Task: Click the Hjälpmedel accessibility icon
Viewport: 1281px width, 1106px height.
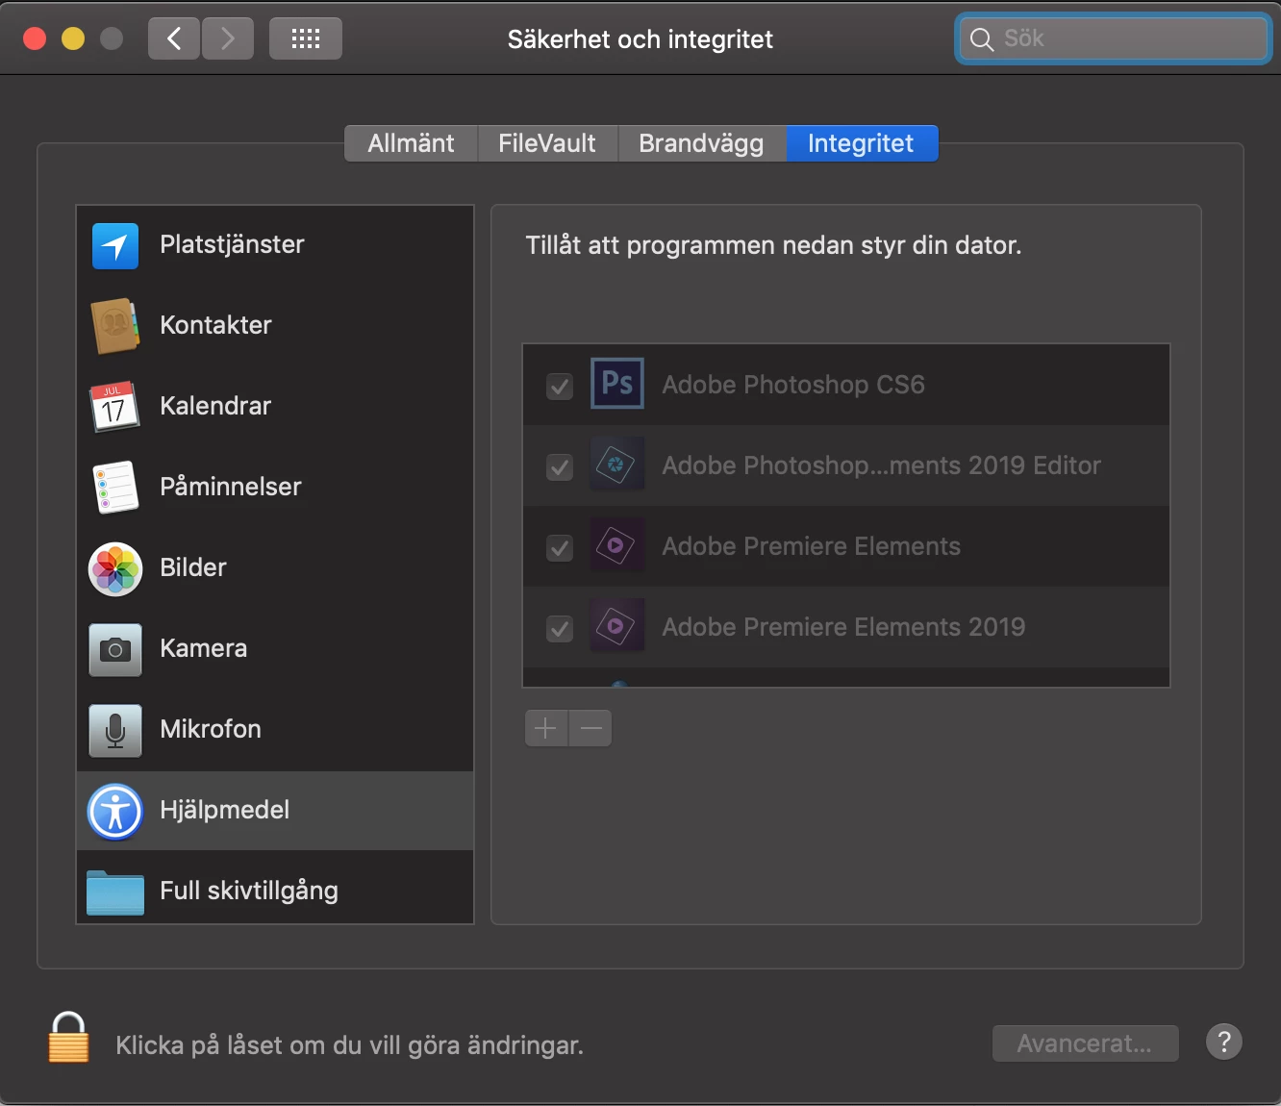Action: coord(115,811)
